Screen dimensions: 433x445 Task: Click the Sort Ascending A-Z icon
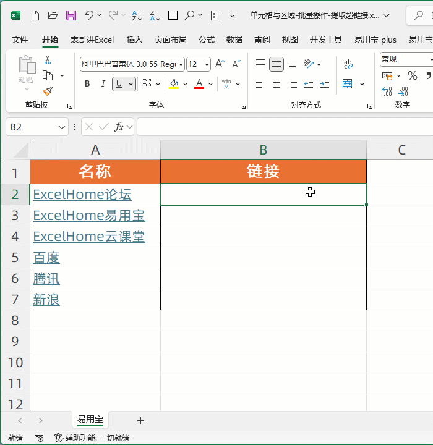pyautogui.click(x=137, y=15)
